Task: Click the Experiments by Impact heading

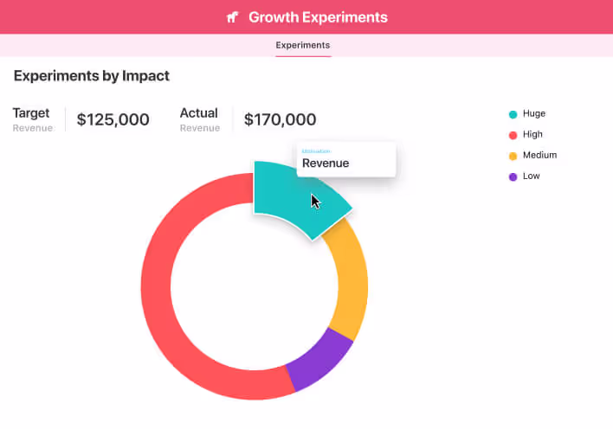Action: [x=92, y=76]
